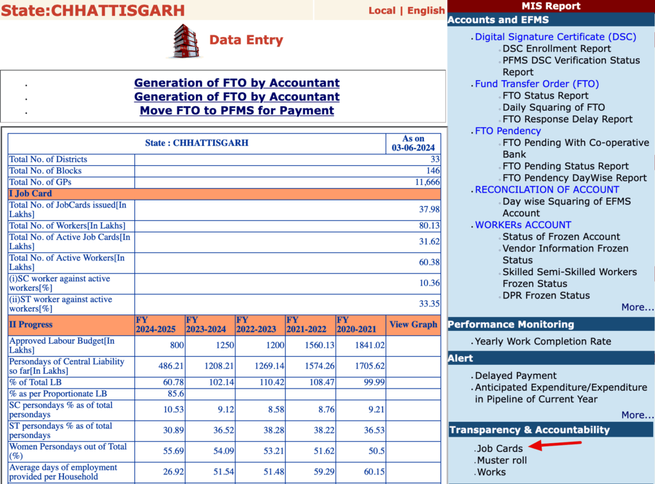
Task: Open the Delayed Payment alert report
Action: pyautogui.click(x=516, y=375)
